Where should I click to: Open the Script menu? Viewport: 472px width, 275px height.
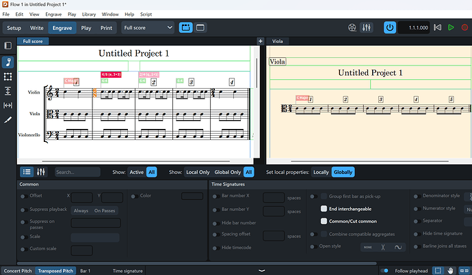point(146,14)
